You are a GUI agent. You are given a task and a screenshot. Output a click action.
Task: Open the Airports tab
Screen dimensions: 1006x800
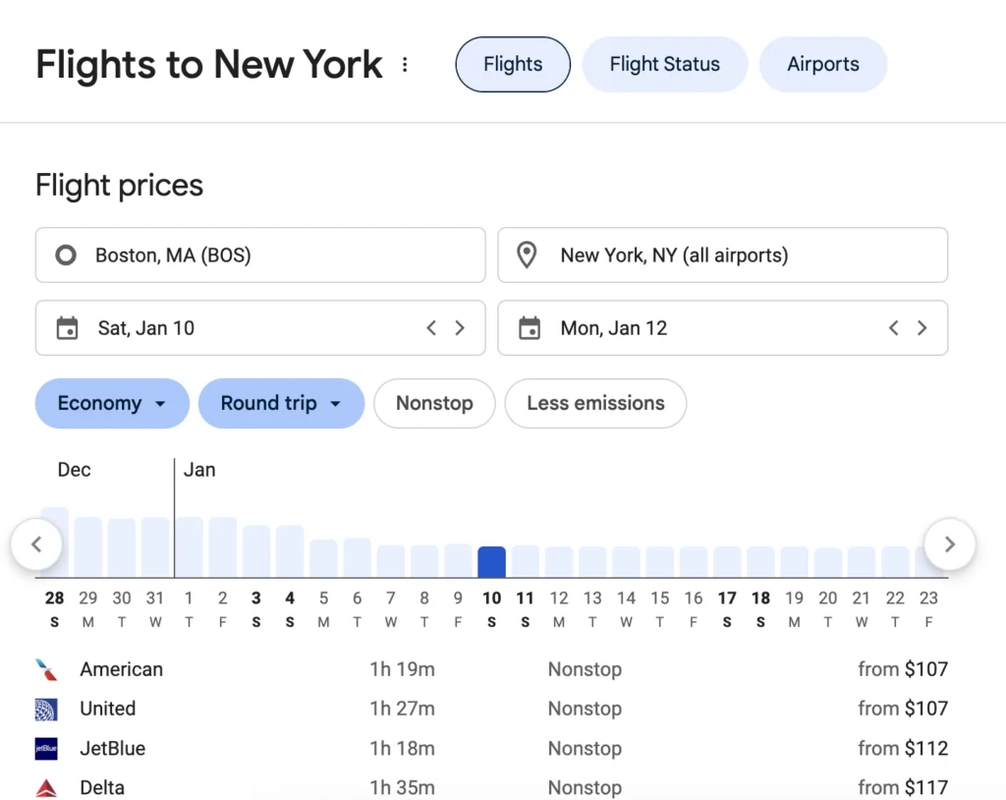[822, 65]
